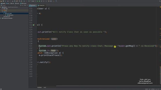Hide the Project tool window
Screen dimensions: 161x90
point(27,5)
